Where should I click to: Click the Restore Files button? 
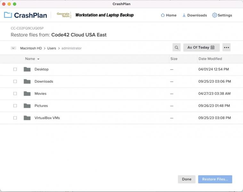pos(215,179)
